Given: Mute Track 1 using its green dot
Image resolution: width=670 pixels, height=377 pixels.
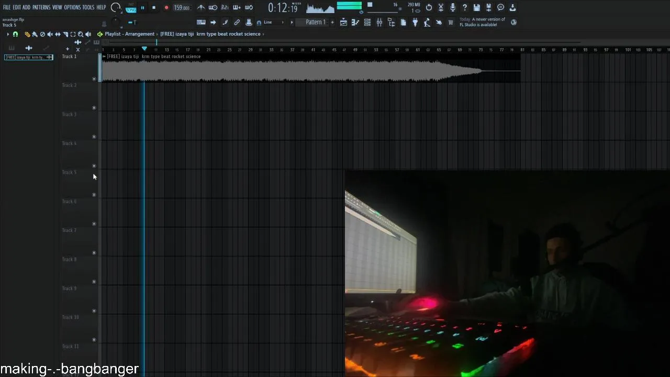Looking at the screenshot, I should point(94,79).
